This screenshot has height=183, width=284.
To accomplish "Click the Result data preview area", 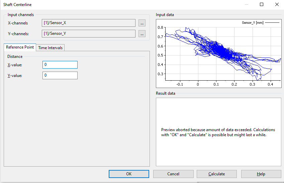I will coord(218,132).
